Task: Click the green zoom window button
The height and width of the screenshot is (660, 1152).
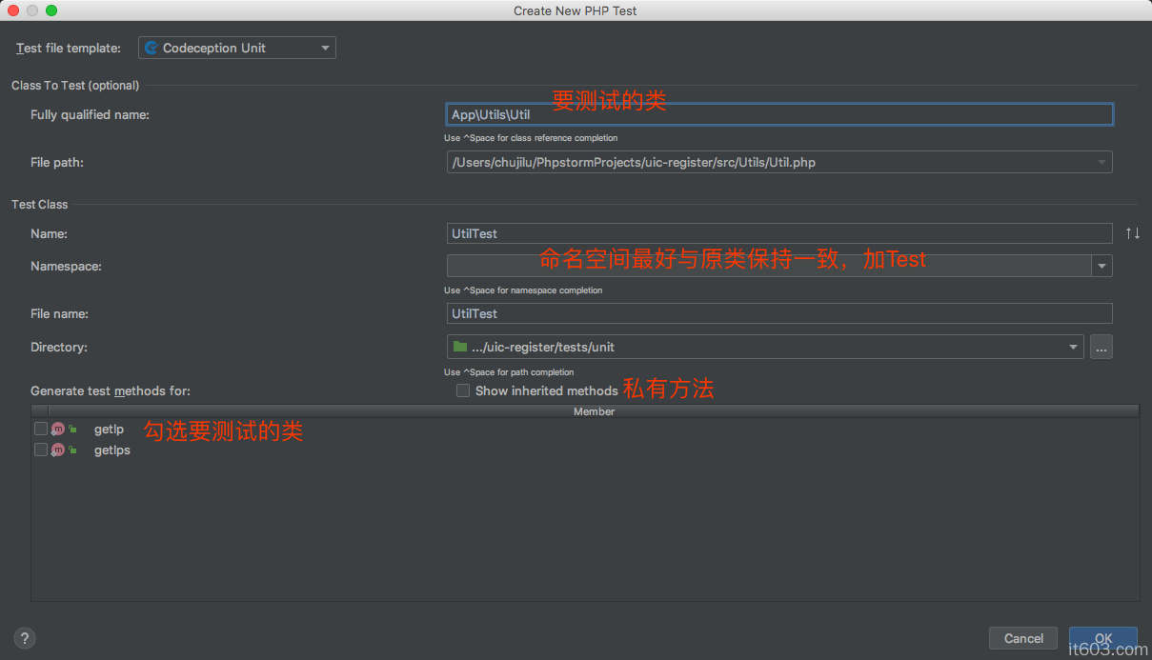Action: [x=51, y=10]
